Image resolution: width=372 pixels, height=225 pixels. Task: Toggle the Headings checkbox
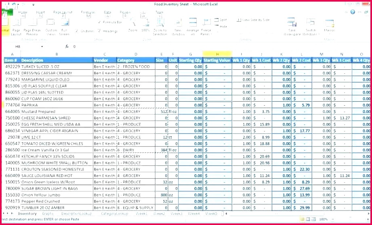click(x=99, y=31)
